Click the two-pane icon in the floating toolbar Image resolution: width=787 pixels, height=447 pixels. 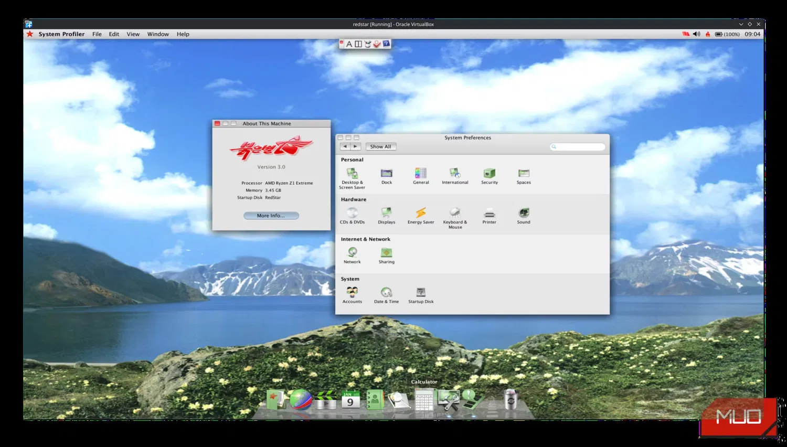click(x=358, y=44)
